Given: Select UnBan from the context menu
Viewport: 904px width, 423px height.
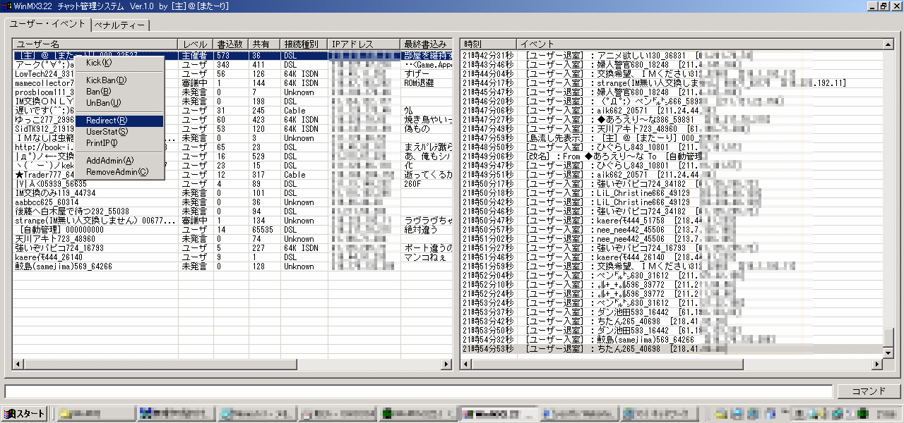Looking at the screenshot, I should click(102, 103).
